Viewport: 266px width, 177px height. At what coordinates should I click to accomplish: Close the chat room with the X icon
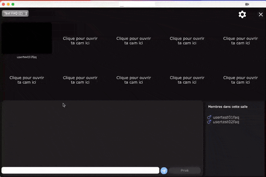(261, 15)
